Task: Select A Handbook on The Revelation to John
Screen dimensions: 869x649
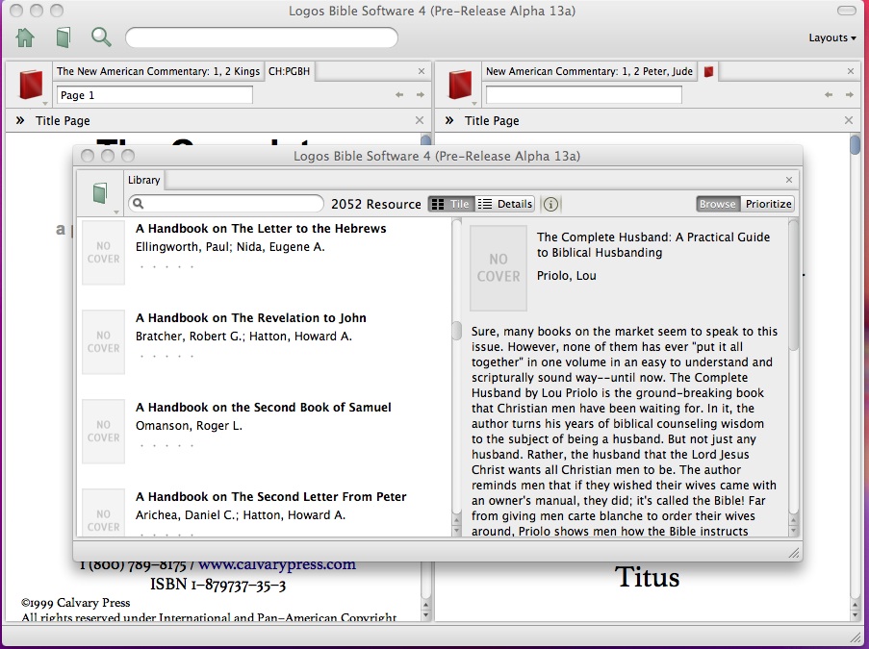Action: tap(251, 318)
